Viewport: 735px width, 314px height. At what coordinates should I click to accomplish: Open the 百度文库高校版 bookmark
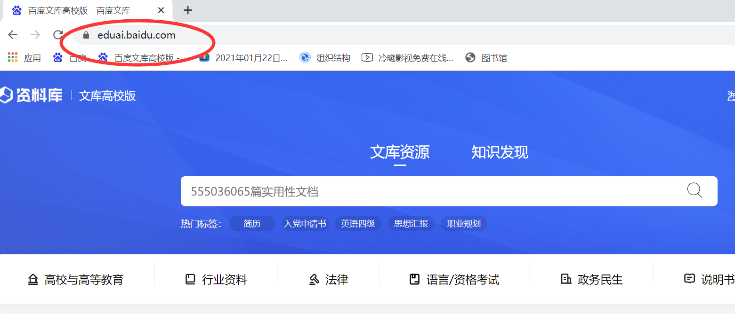[138, 58]
